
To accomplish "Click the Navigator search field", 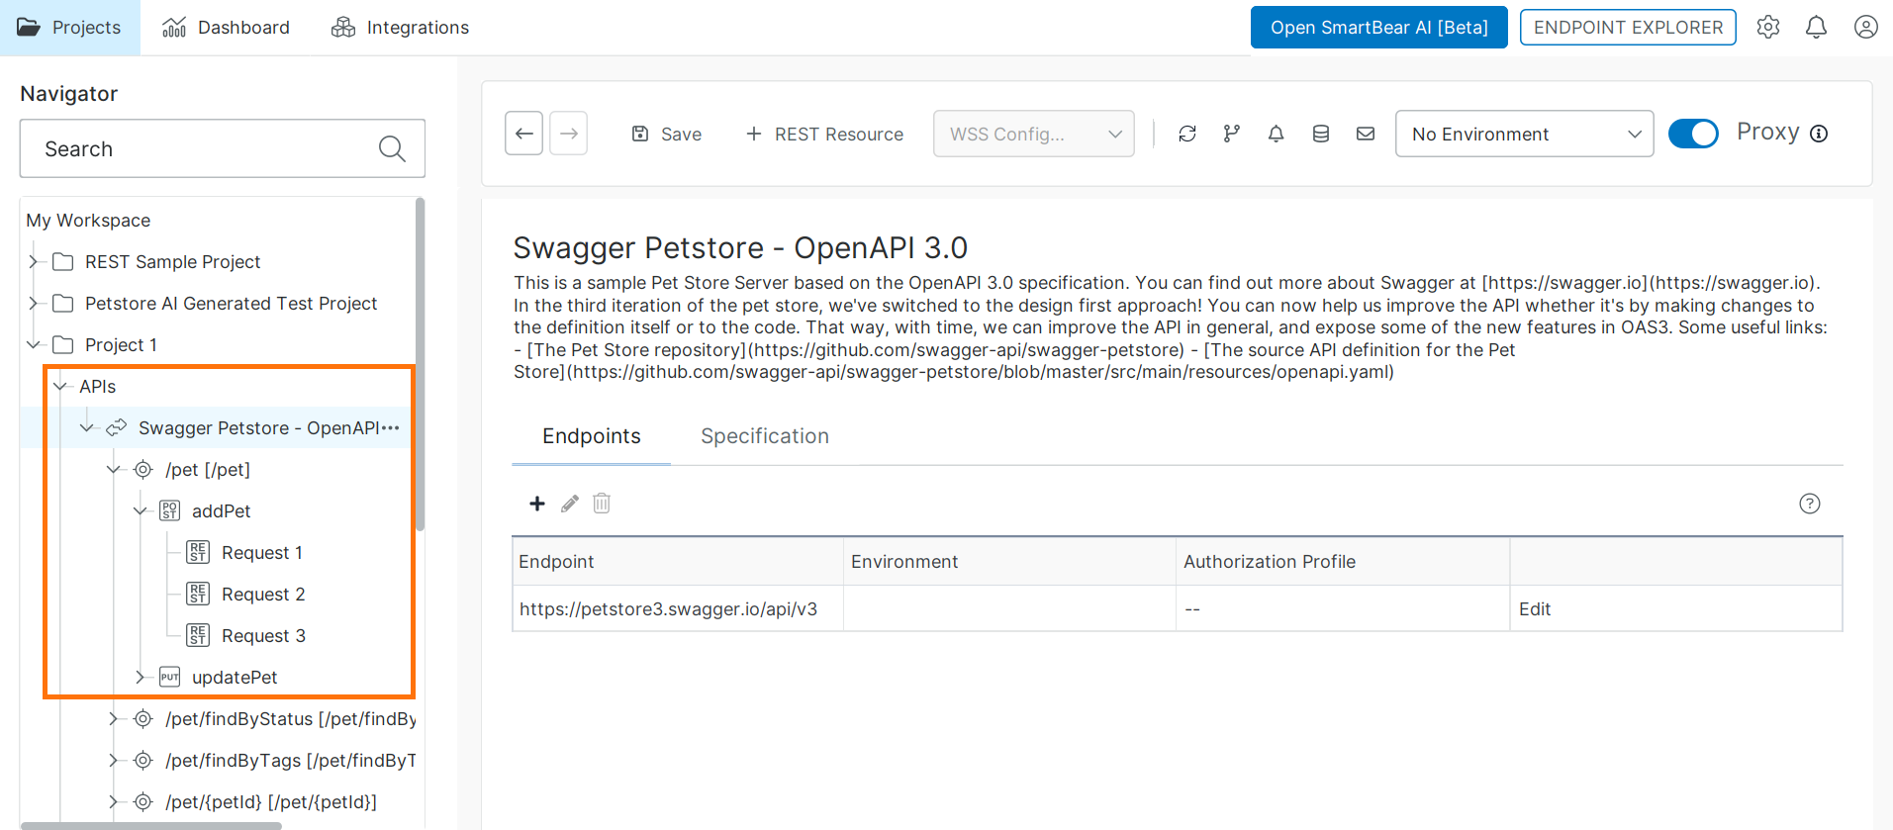I will point(223,148).
